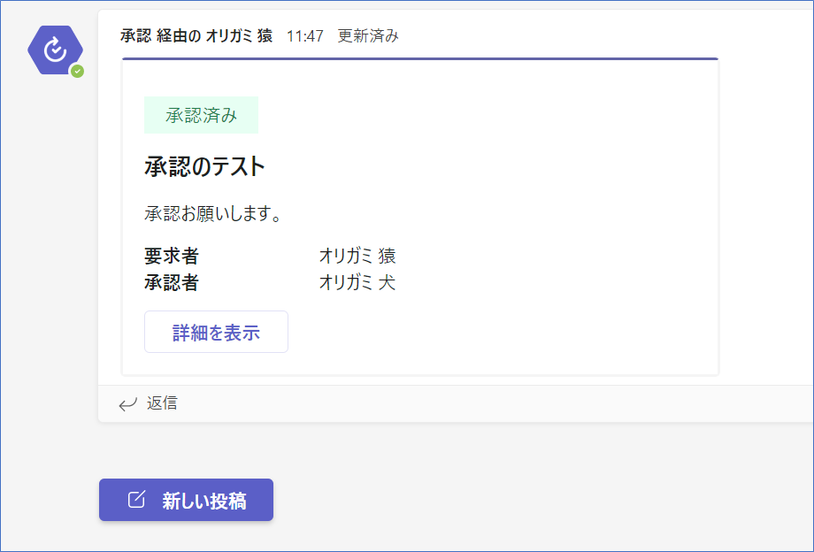This screenshot has height=552, width=814.
Task: Click the reply arrow icon
Action: click(x=128, y=404)
